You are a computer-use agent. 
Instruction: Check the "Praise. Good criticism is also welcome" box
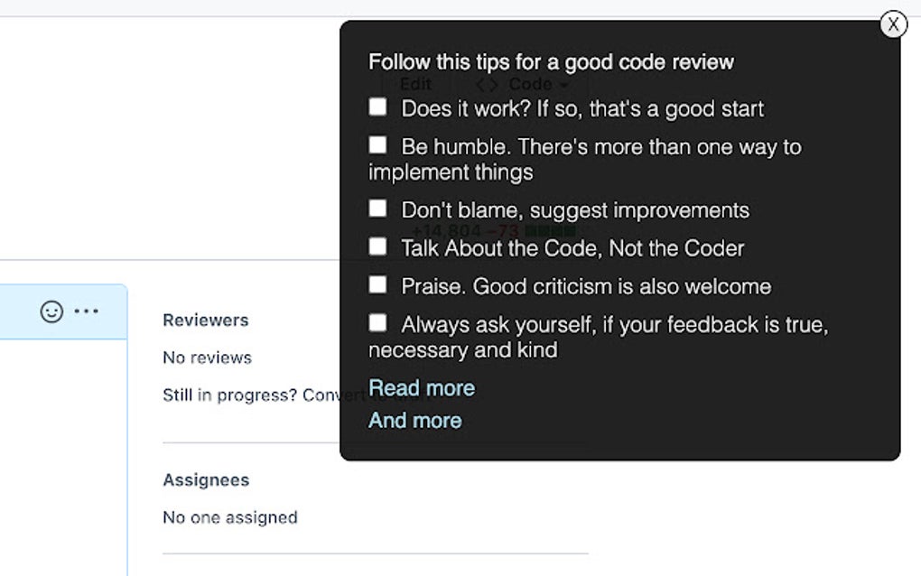[377, 283]
